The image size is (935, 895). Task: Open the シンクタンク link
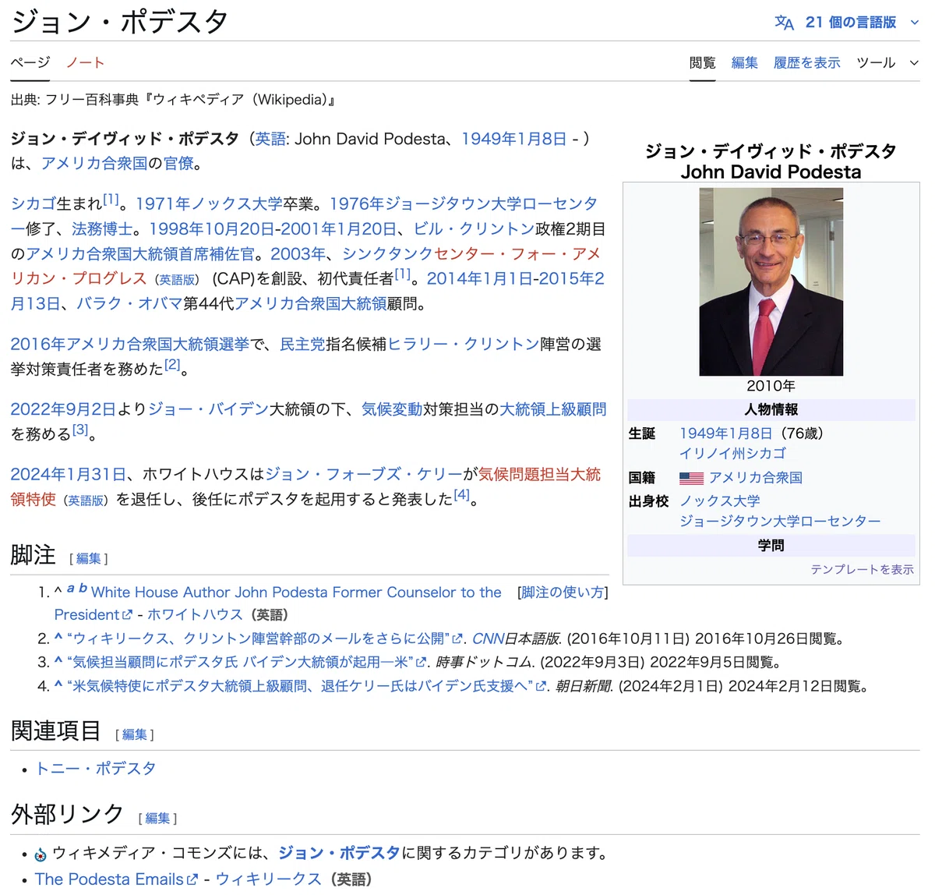[x=387, y=254]
